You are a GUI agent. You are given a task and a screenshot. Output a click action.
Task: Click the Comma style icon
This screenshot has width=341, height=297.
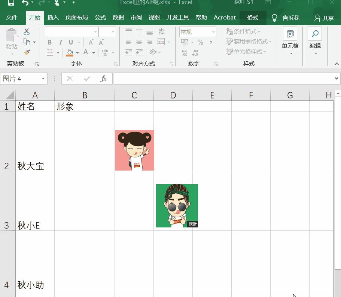210,42
